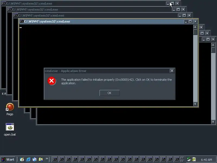The height and width of the screenshot is (163, 217).
Task: Open the active cmd.exe window's system menu icon
Action: pos(21,21)
